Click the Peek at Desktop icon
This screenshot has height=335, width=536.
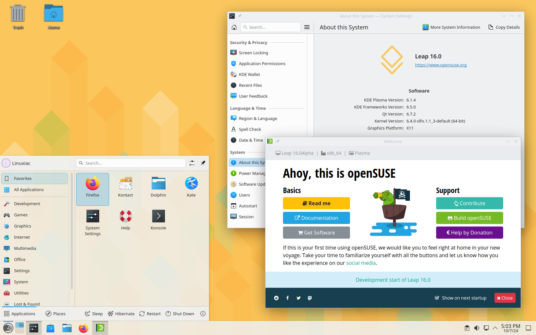coord(528,328)
